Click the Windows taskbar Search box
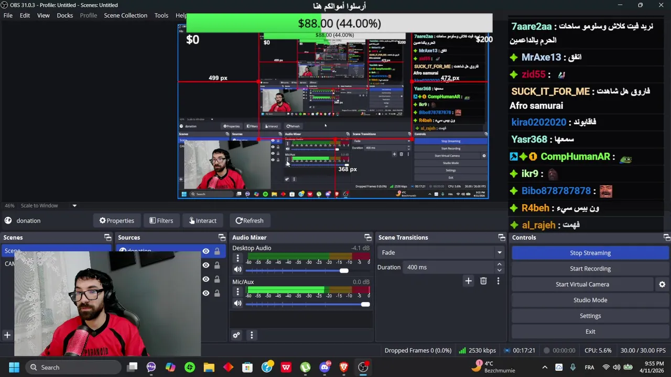The height and width of the screenshot is (377, 671). click(73, 367)
